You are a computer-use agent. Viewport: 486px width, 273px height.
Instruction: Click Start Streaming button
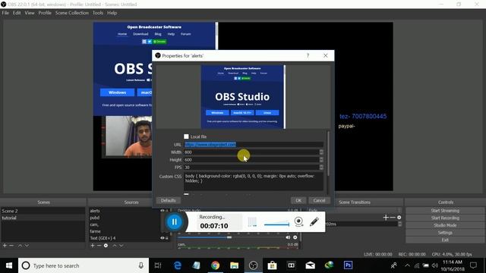(x=445, y=211)
